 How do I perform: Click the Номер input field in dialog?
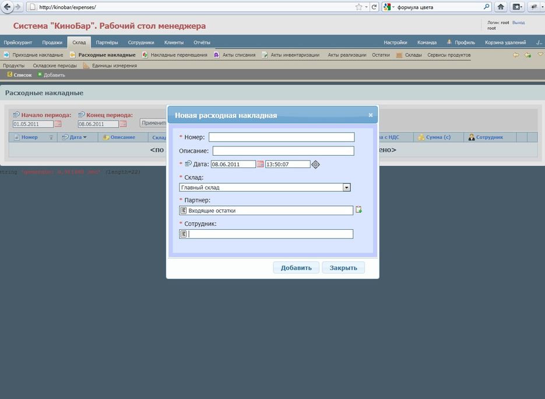pos(282,137)
